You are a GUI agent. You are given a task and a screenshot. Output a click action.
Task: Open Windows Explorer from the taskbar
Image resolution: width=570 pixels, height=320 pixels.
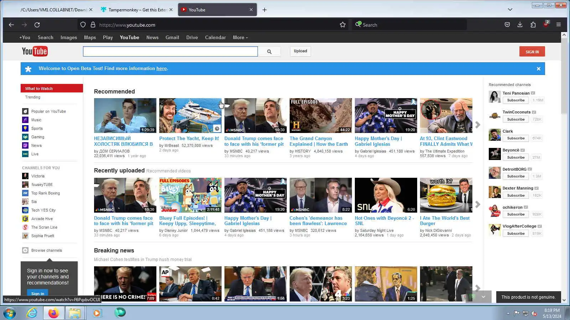(x=75, y=313)
